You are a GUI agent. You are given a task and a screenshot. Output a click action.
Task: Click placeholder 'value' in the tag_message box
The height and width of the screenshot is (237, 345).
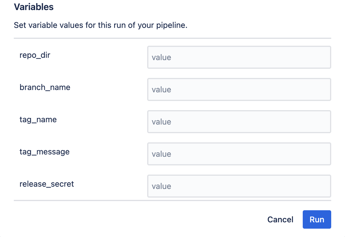[x=161, y=154]
